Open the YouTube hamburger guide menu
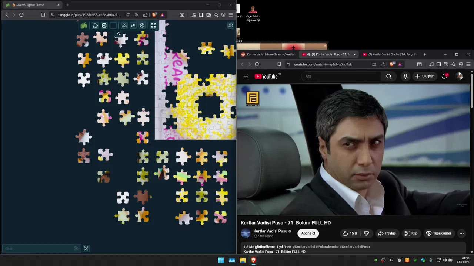 coord(246,76)
